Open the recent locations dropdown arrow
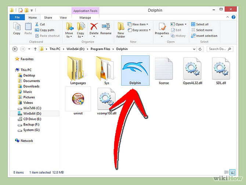The width and height of the screenshot is (246, 185). [29, 49]
